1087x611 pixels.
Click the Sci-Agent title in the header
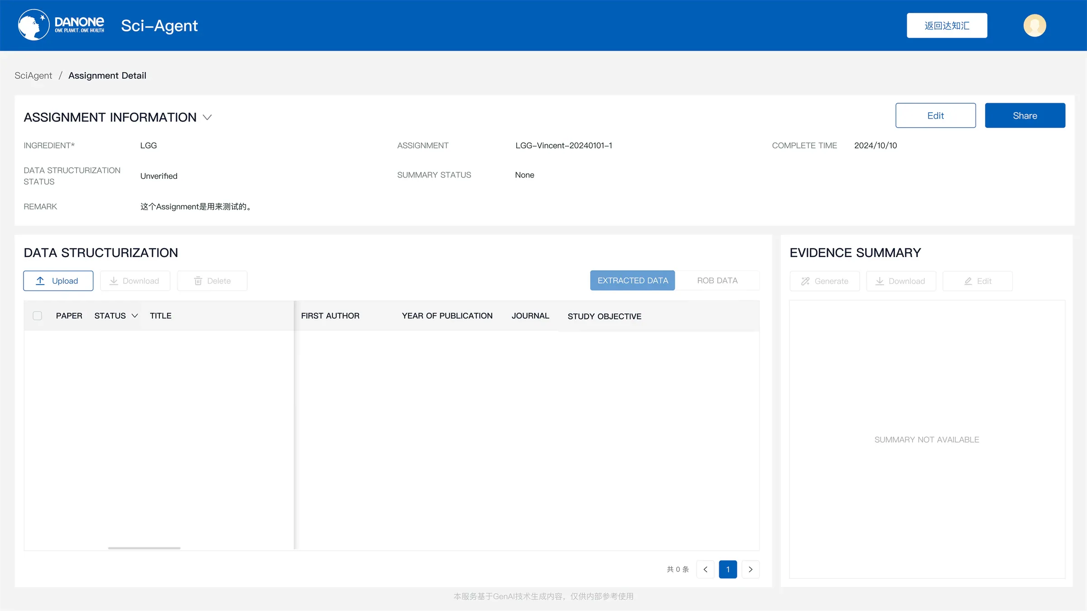click(x=159, y=25)
